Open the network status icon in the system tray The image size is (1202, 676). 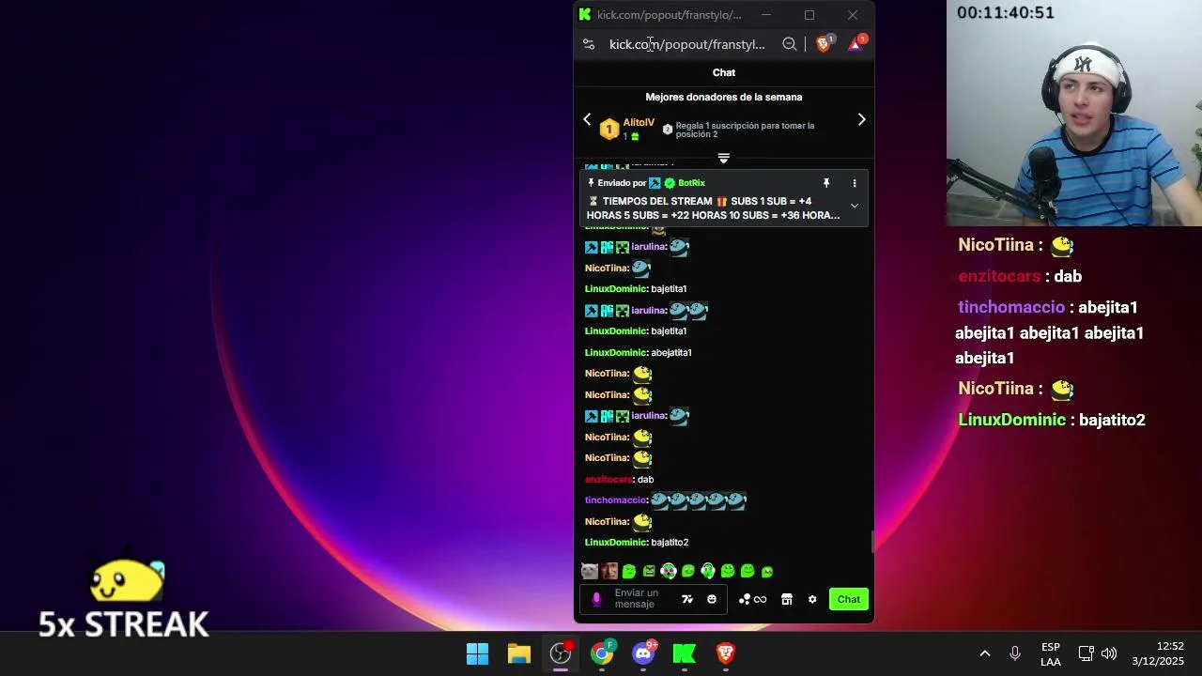coord(1086,653)
